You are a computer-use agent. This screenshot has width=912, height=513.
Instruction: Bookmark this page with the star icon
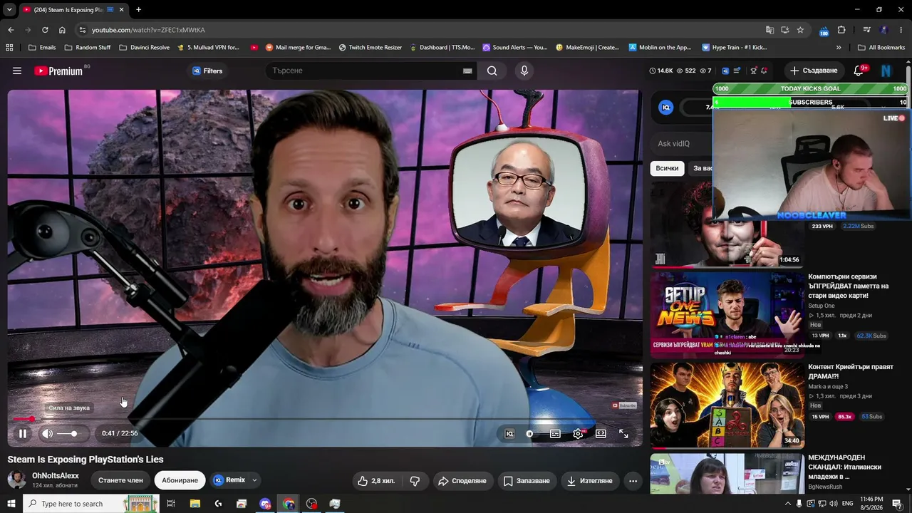[x=800, y=30]
